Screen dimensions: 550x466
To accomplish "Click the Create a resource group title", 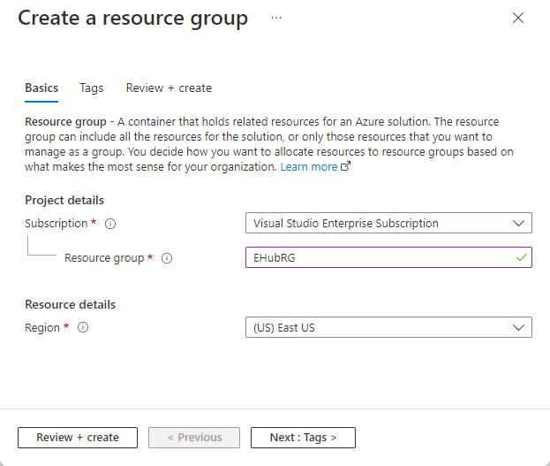I will tap(133, 19).
